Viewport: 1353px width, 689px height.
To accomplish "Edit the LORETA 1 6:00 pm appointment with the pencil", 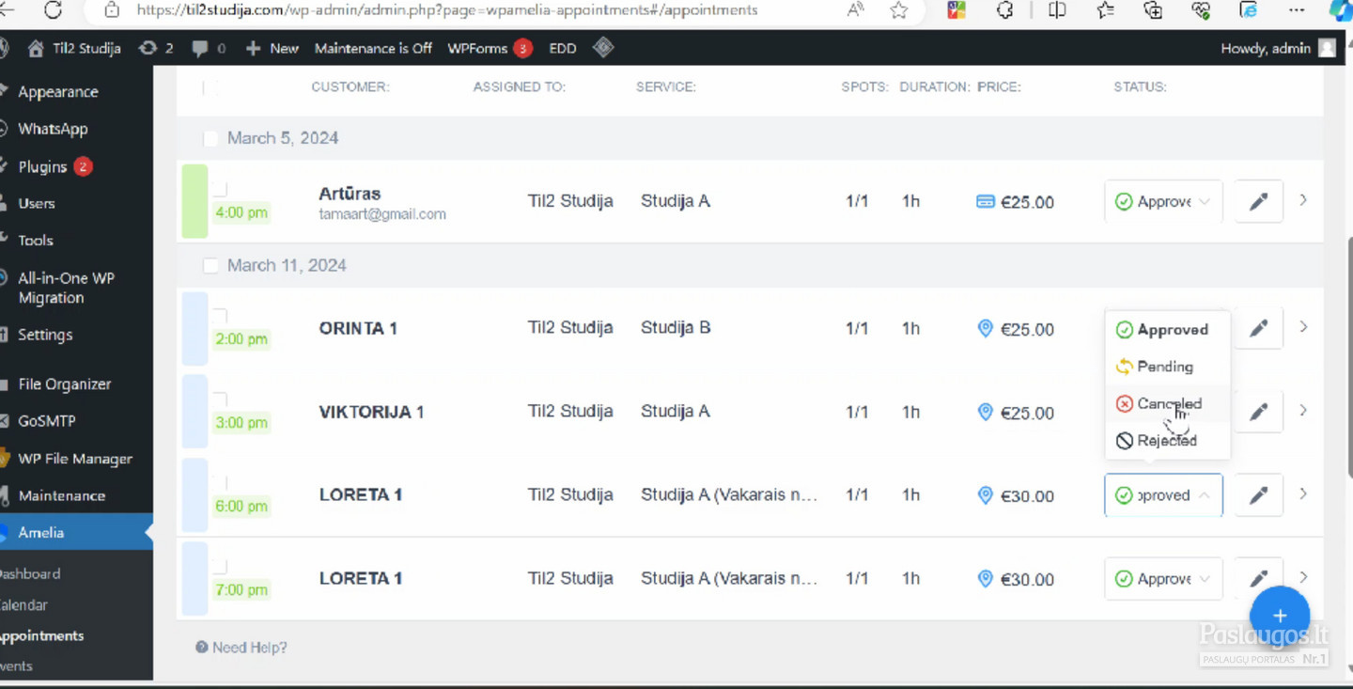I will click(1258, 495).
